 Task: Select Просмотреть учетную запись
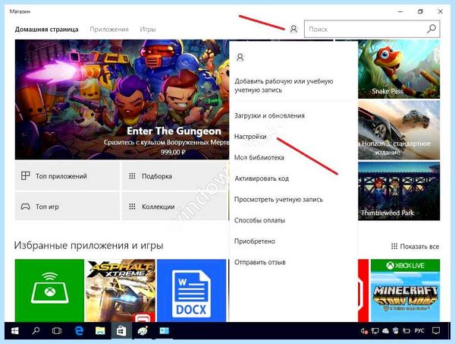point(278,200)
